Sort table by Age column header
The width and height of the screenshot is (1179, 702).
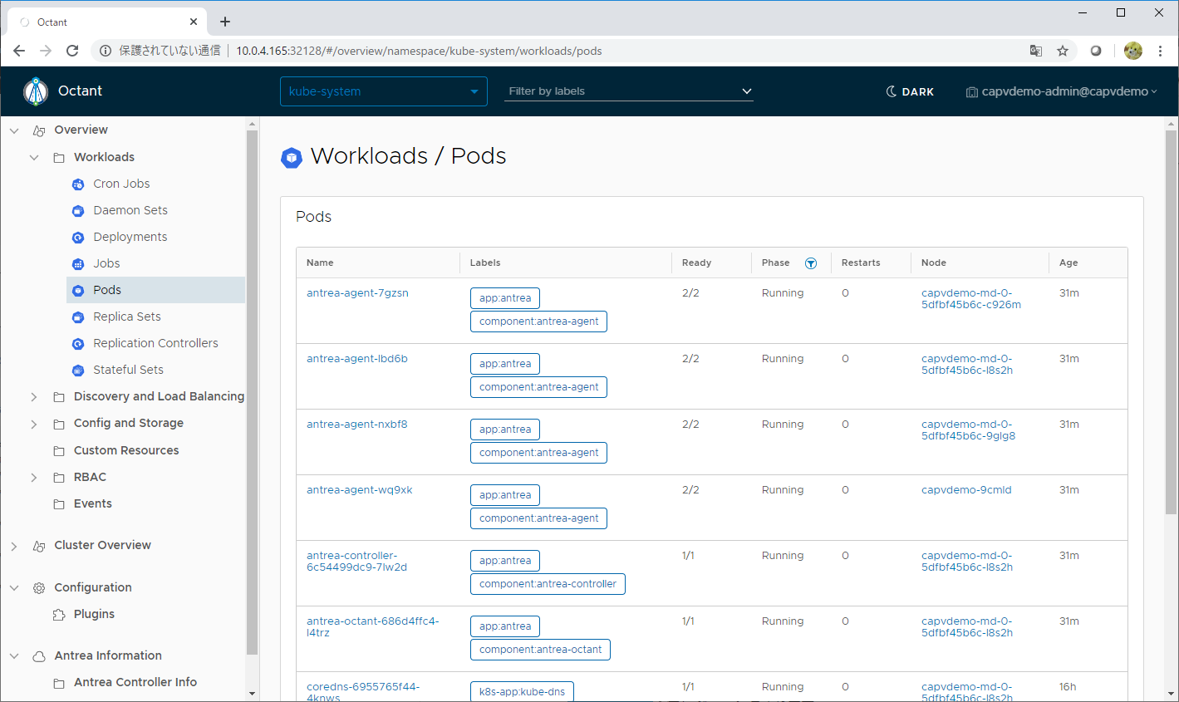point(1068,263)
